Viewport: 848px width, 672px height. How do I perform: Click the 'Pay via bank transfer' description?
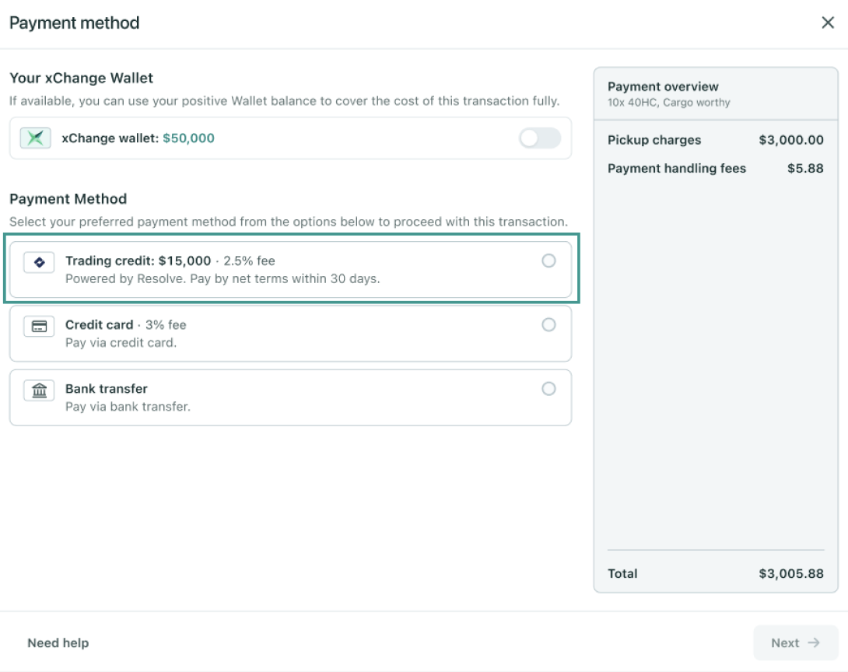[128, 407]
